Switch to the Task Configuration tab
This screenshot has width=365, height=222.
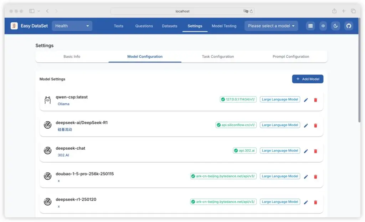point(217,56)
